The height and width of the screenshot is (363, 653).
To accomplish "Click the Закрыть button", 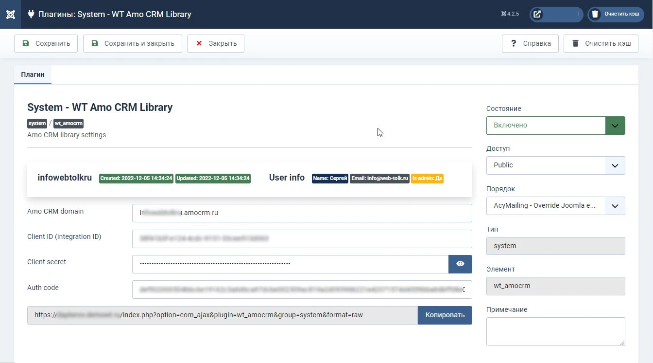I will click(x=216, y=43).
